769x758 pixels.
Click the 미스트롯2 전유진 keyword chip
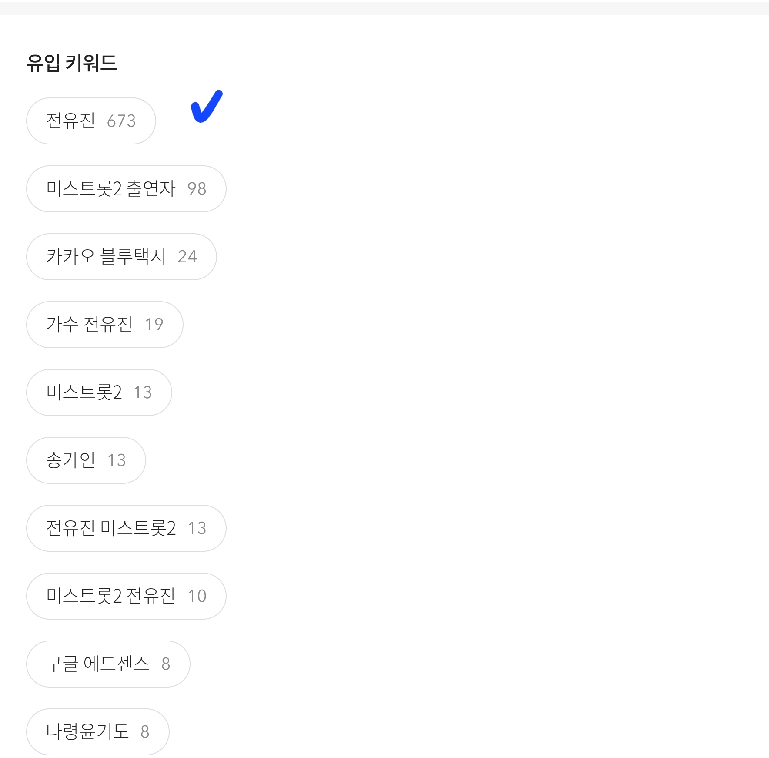(126, 596)
